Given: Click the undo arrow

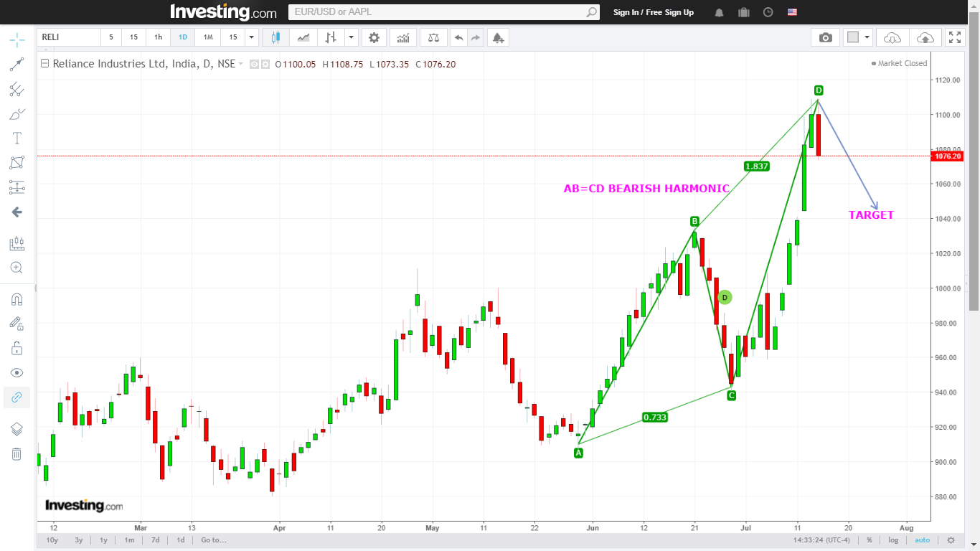Looking at the screenshot, I should (x=458, y=37).
